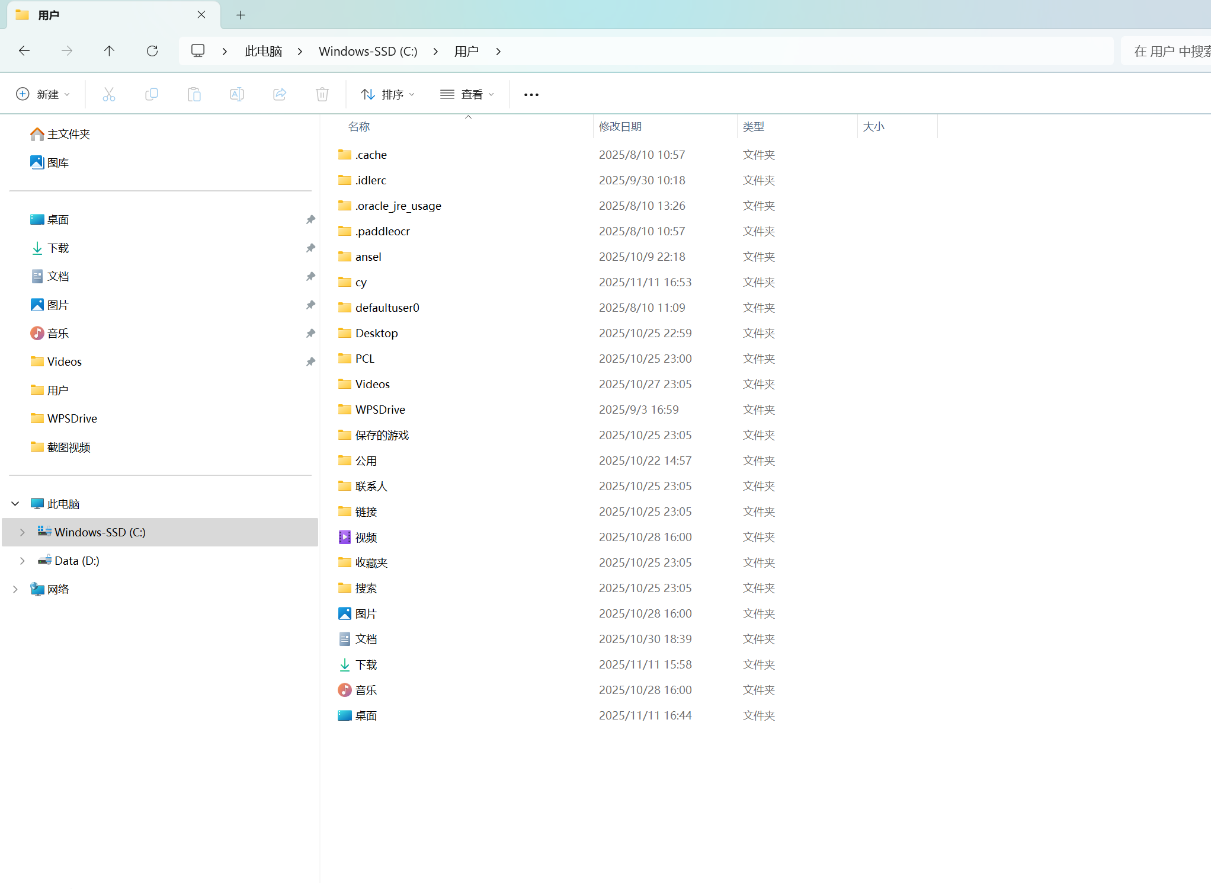The image size is (1211, 889).
Task: Click the delete trash bin icon
Action: point(322,94)
